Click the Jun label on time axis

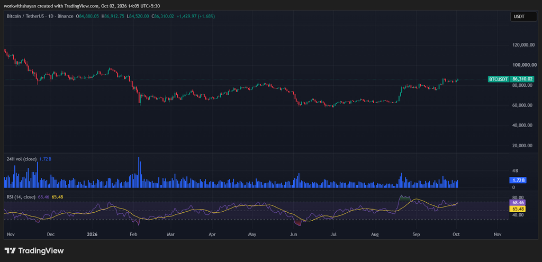click(293, 234)
